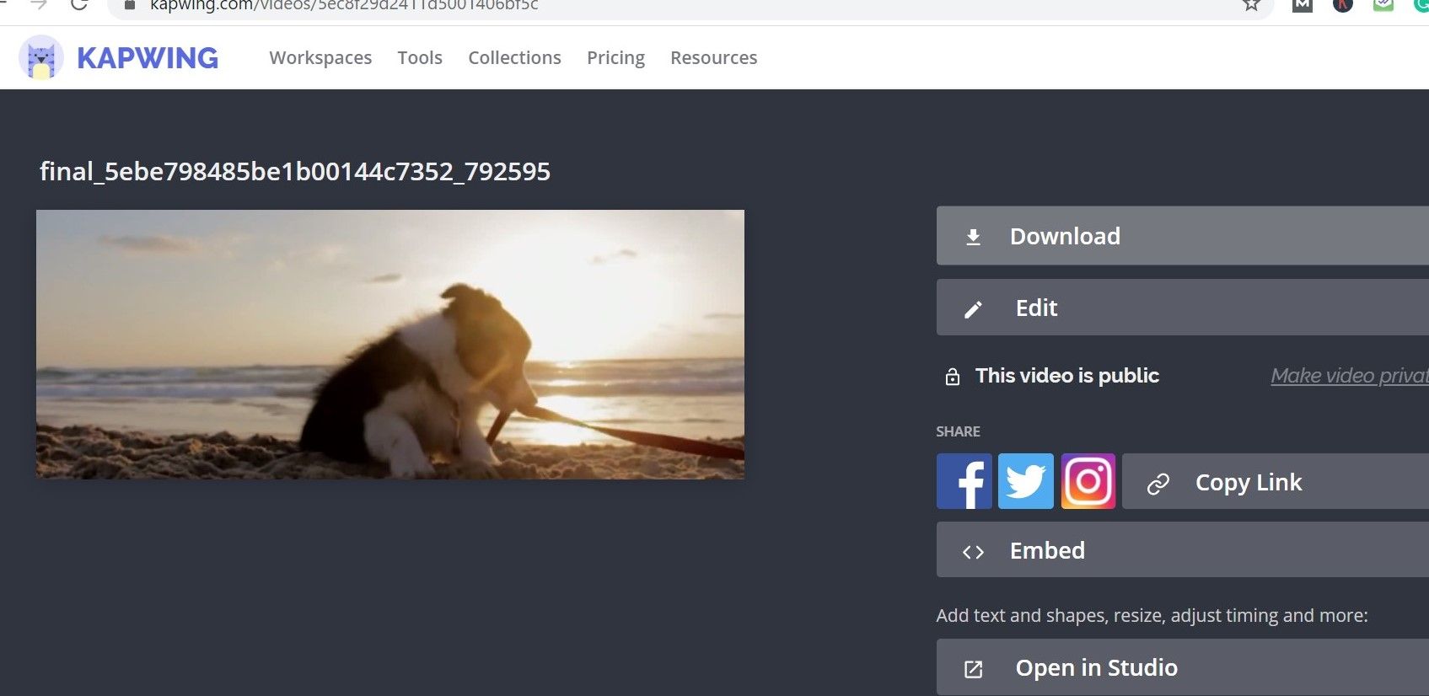This screenshot has height=696, width=1429.
Task: Open the Tools navigation item
Action: 420,58
